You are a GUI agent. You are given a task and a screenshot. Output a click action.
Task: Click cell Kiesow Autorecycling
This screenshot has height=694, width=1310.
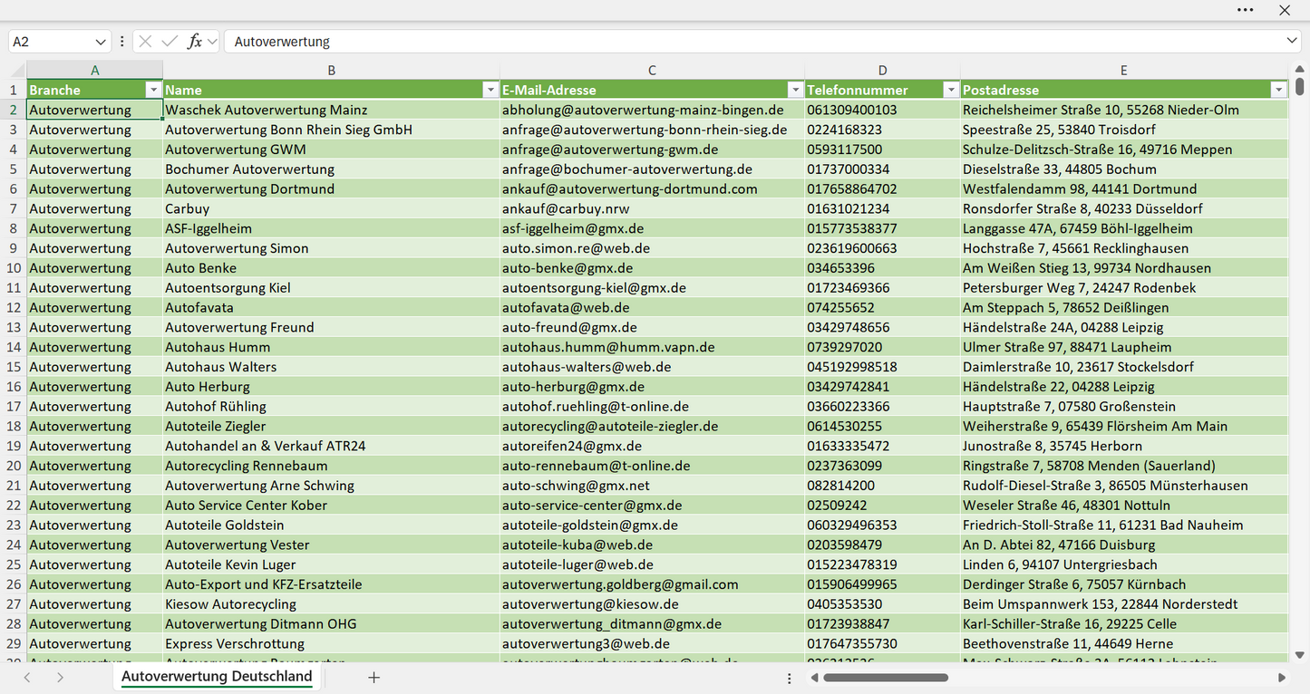[x=332, y=604]
